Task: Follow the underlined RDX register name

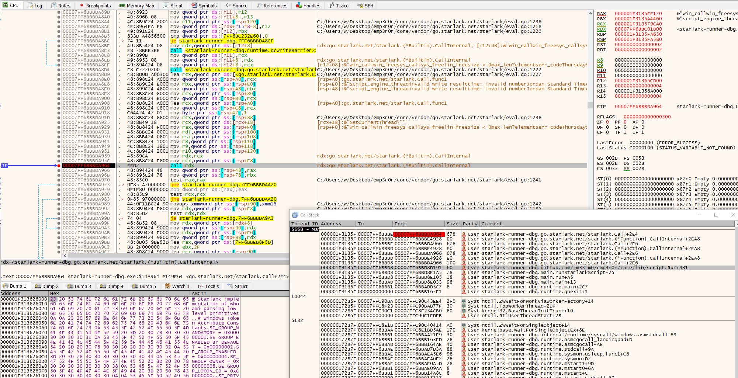Action: (x=602, y=29)
